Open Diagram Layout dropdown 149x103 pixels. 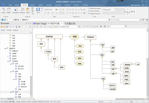tap(95, 14)
